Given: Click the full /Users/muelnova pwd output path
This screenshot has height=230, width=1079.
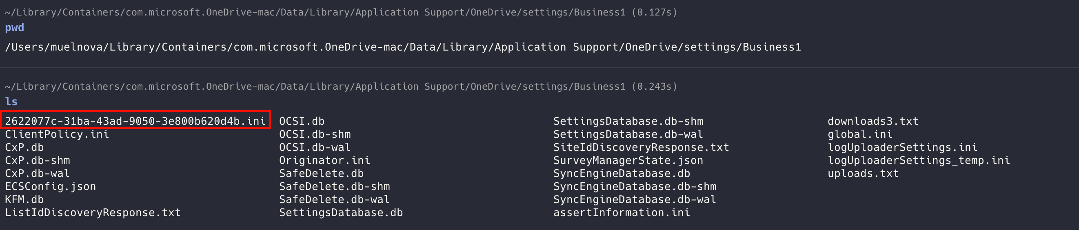Looking at the screenshot, I should 402,47.
